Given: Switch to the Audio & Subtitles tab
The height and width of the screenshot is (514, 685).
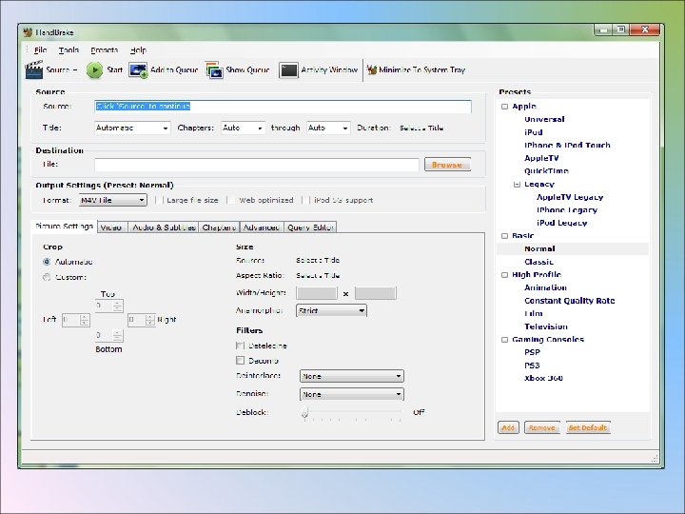Looking at the screenshot, I should [164, 227].
